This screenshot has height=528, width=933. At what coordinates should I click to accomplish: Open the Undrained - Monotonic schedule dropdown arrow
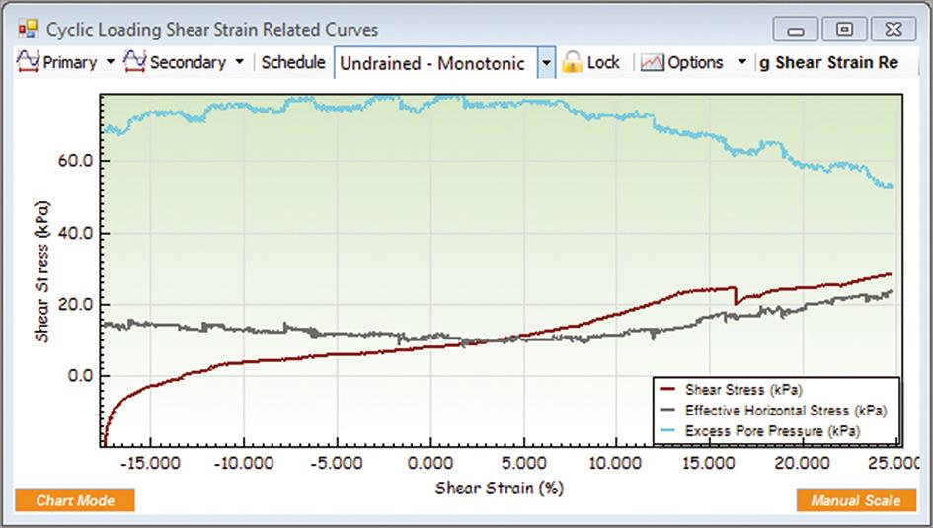tap(546, 63)
